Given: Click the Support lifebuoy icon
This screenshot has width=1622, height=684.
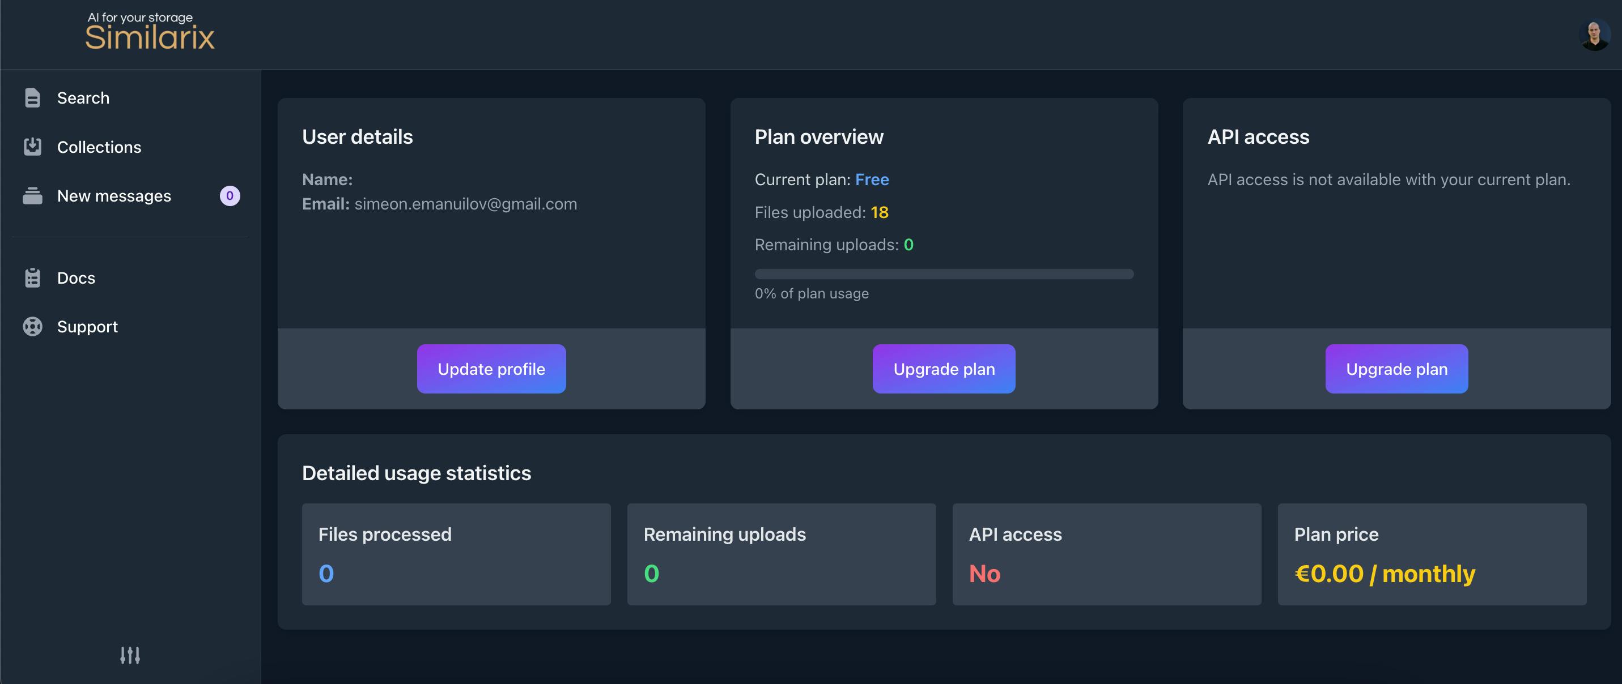Looking at the screenshot, I should (x=32, y=327).
